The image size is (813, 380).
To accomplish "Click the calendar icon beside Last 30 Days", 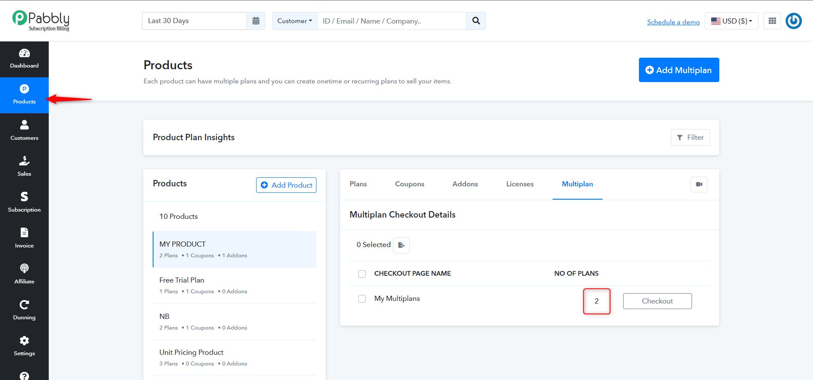I will pos(256,21).
